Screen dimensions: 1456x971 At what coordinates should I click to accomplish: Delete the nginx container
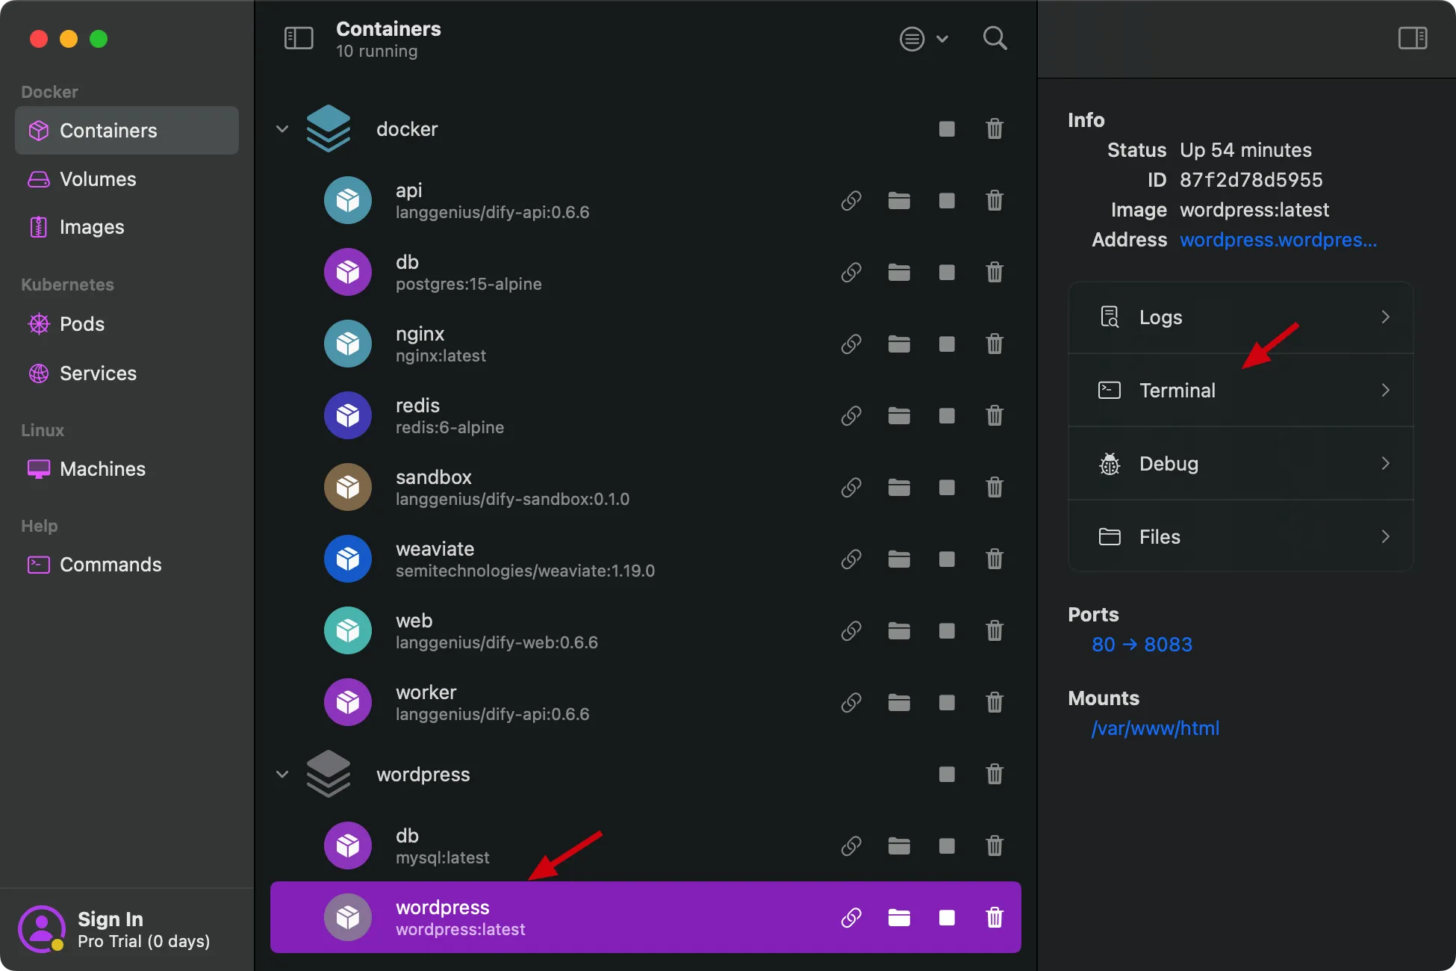coord(995,344)
